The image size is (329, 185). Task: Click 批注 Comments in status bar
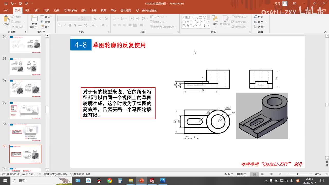(242, 174)
